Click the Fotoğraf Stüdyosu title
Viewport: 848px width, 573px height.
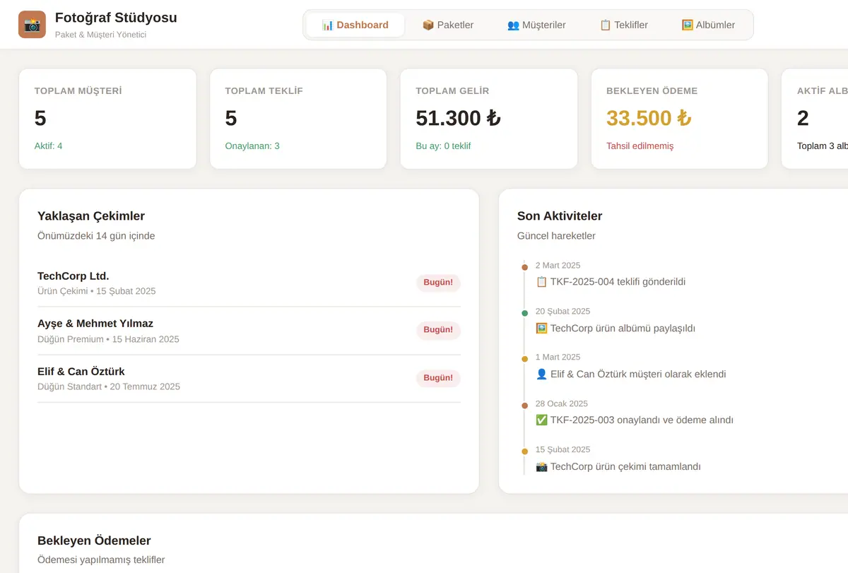coord(116,18)
